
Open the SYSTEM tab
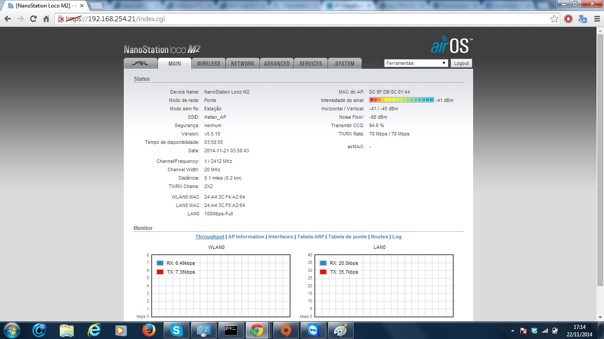tap(345, 64)
